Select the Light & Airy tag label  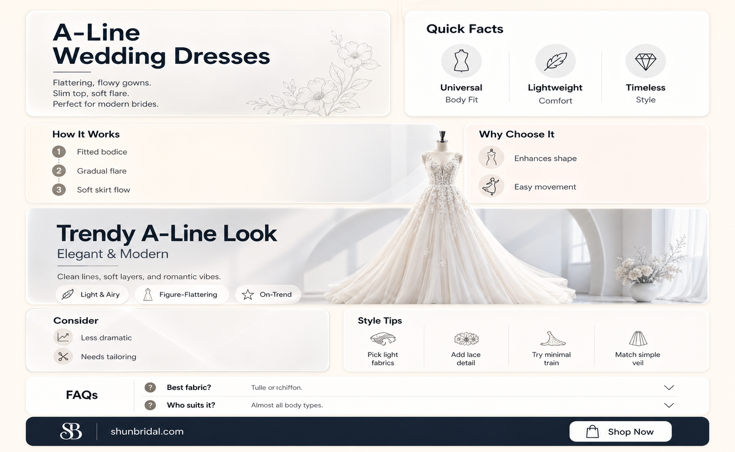point(100,294)
